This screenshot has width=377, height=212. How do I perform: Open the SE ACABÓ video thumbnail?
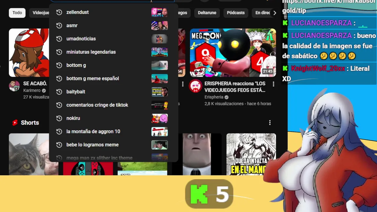coord(29,53)
